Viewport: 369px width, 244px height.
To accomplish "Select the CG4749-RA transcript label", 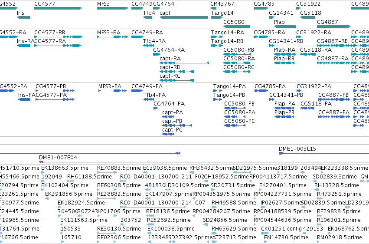I will point(147,32).
